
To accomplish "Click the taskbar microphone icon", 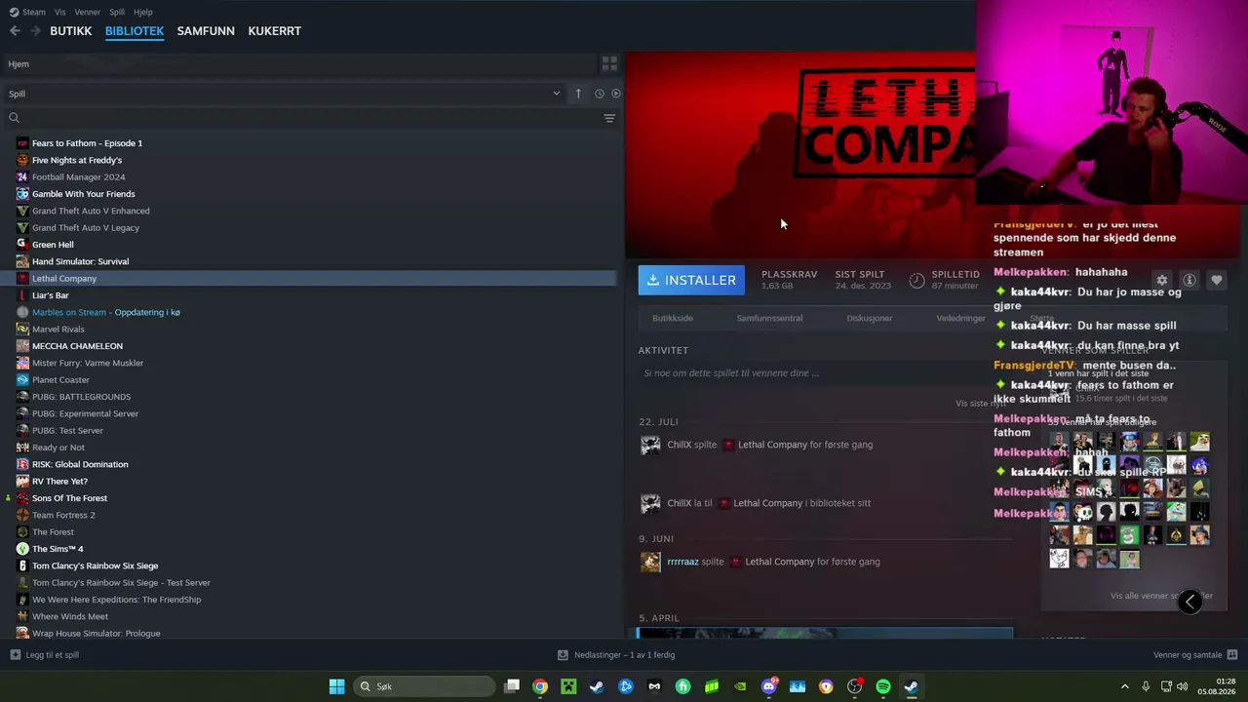I will coord(1146,686).
